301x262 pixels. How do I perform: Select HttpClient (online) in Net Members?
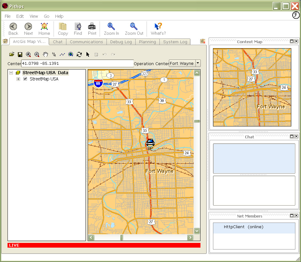tap(254, 228)
